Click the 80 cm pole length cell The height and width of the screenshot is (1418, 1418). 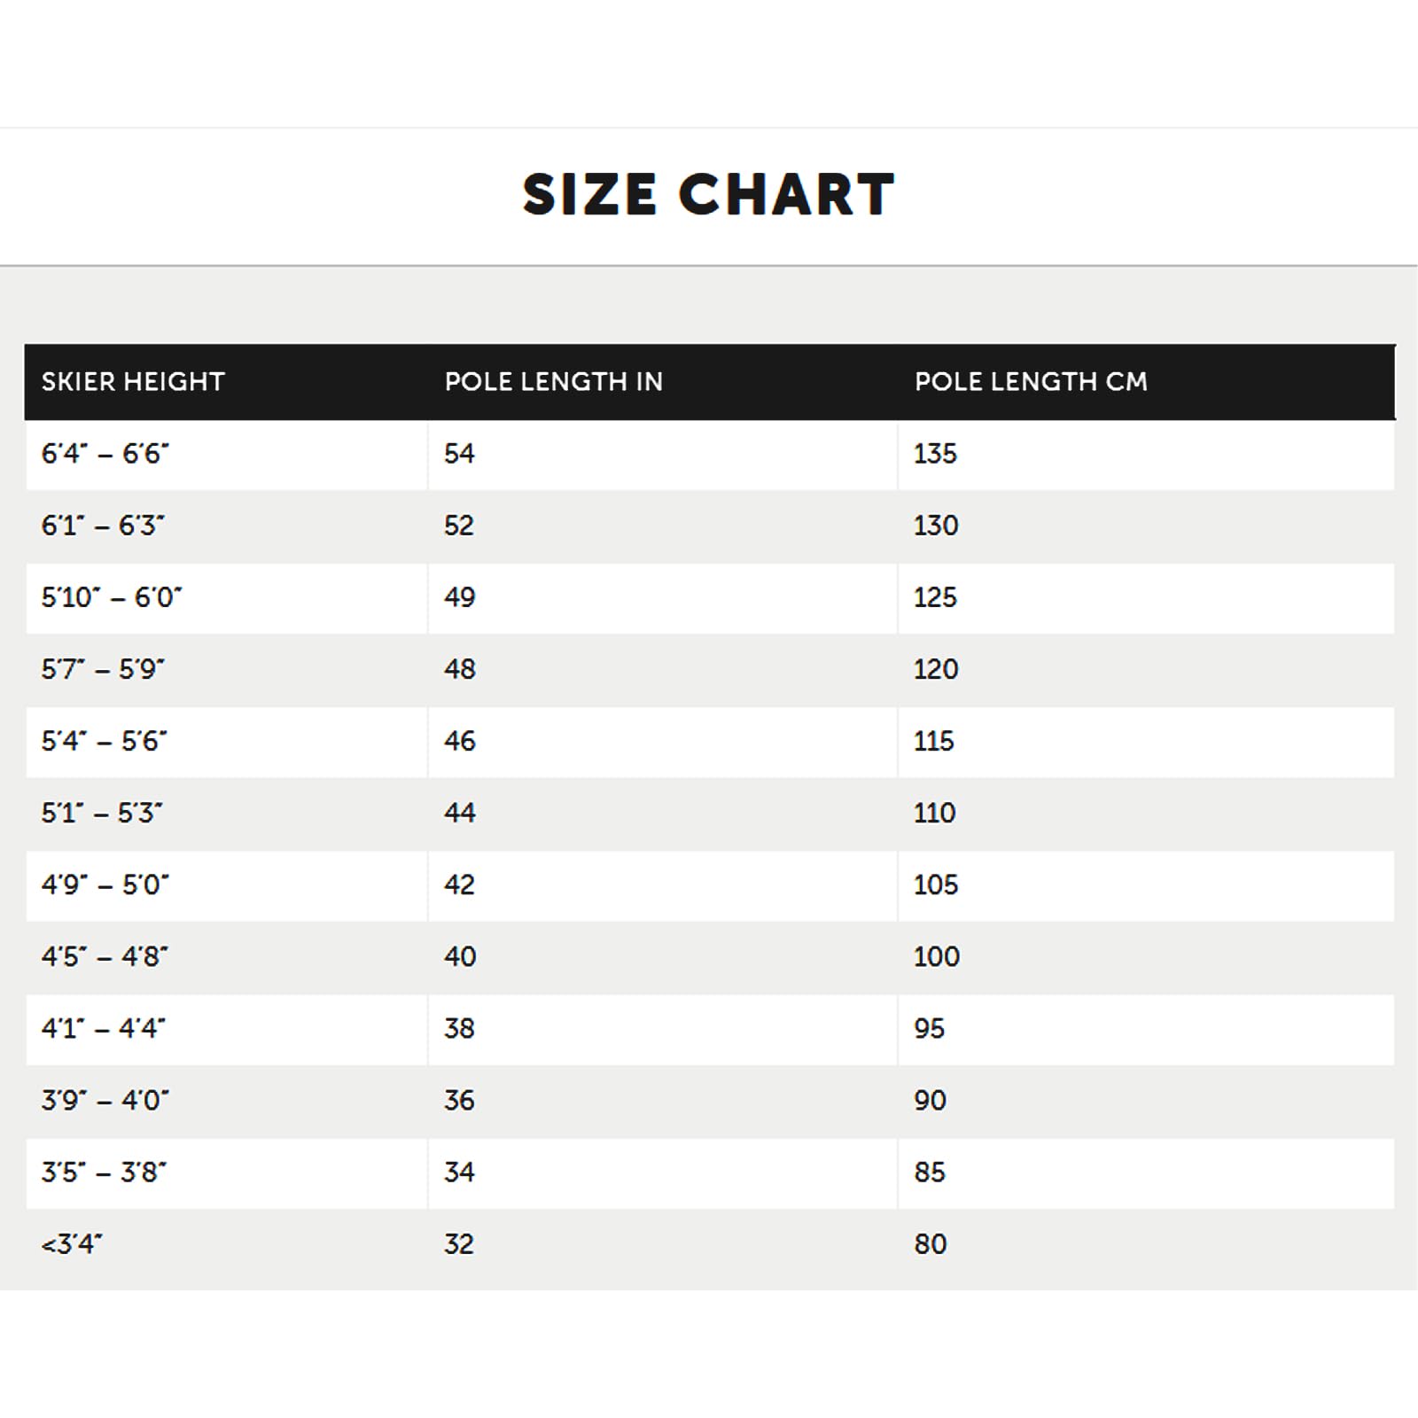click(1146, 1244)
